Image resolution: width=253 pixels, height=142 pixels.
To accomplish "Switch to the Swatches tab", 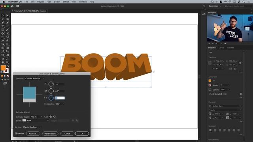I will point(230,48).
